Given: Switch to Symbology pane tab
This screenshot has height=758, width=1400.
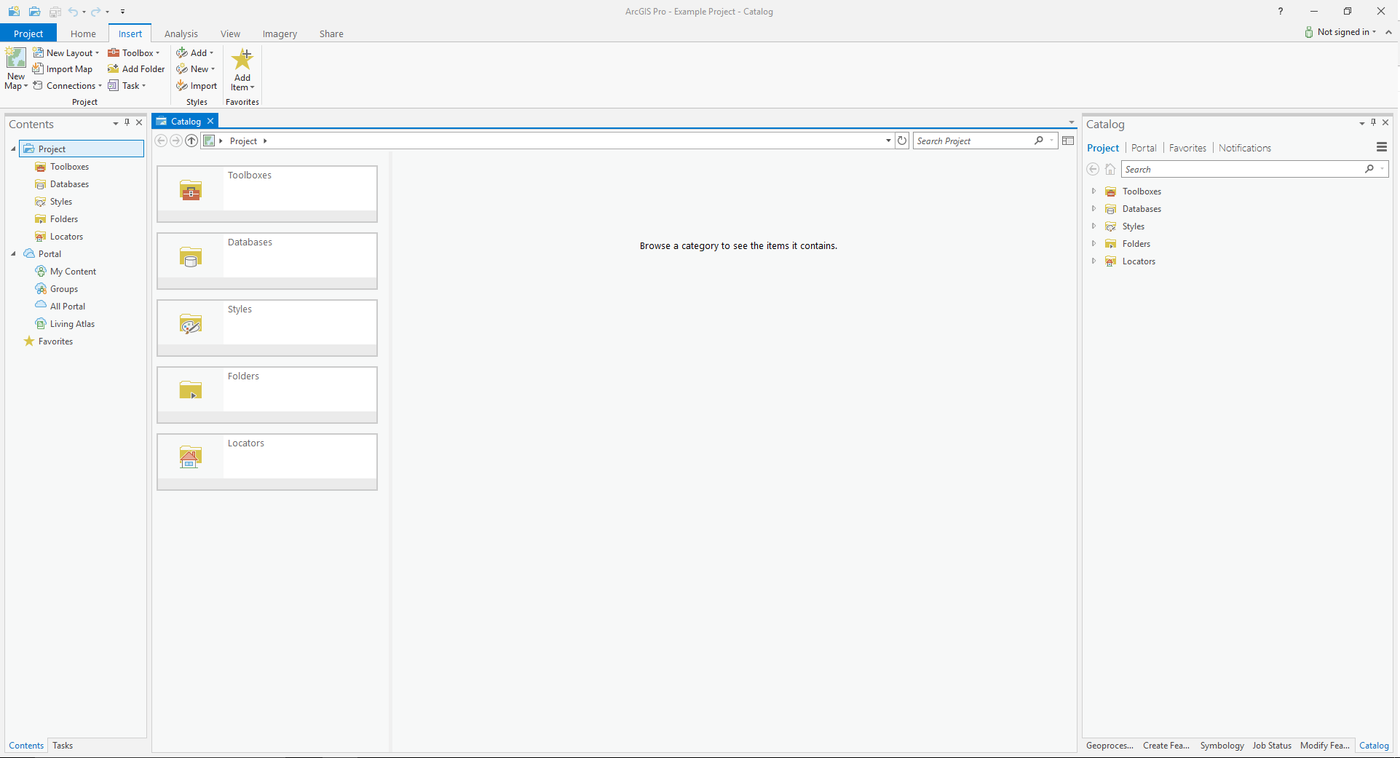Looking at the screenshot, I should tap(1222, 746).
